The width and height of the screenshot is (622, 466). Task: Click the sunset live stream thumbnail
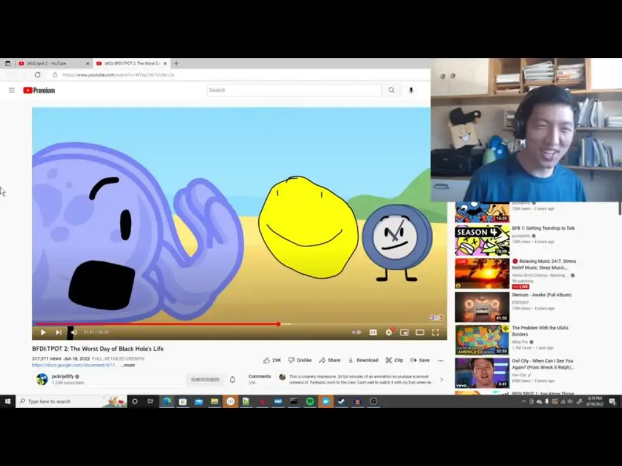(x=482, y=274)
